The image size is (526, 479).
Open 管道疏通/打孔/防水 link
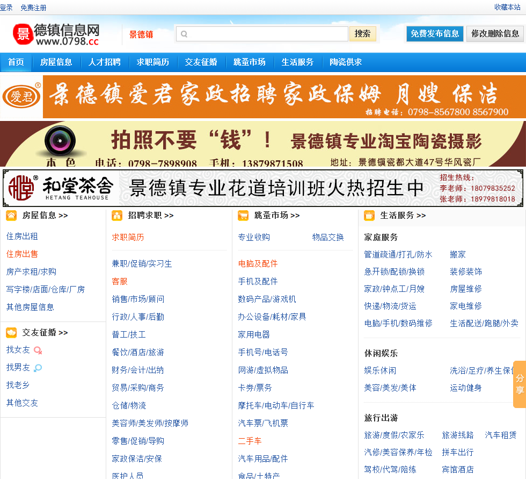398,255
